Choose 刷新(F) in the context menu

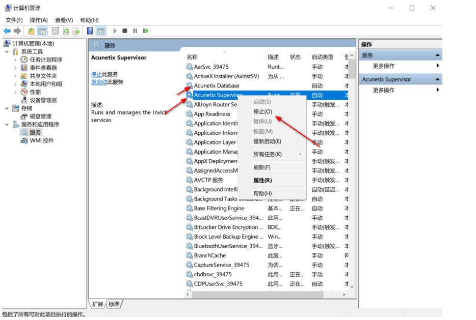[x=272, y=167]
